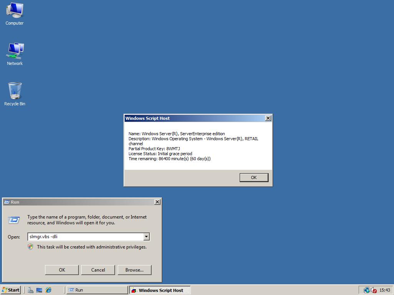Click the Partial Product Key 8WMTJ line
This screenshot has height=295, width=394.
tap(154, 149)
